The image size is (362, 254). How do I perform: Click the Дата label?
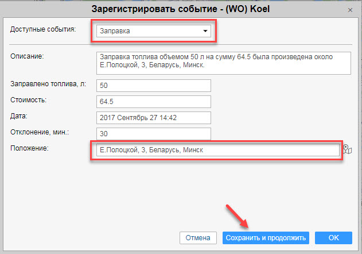(x=19, y=116)
